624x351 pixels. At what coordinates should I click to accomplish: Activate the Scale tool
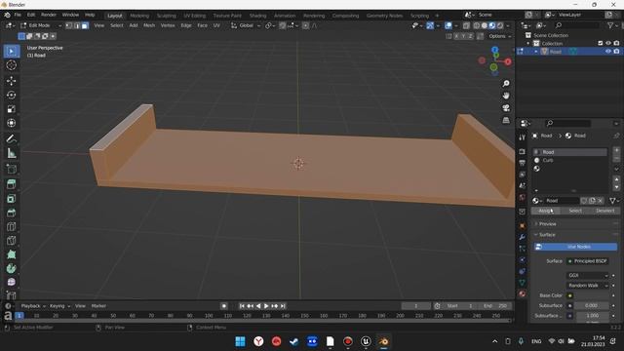click(x=11, y=109)
